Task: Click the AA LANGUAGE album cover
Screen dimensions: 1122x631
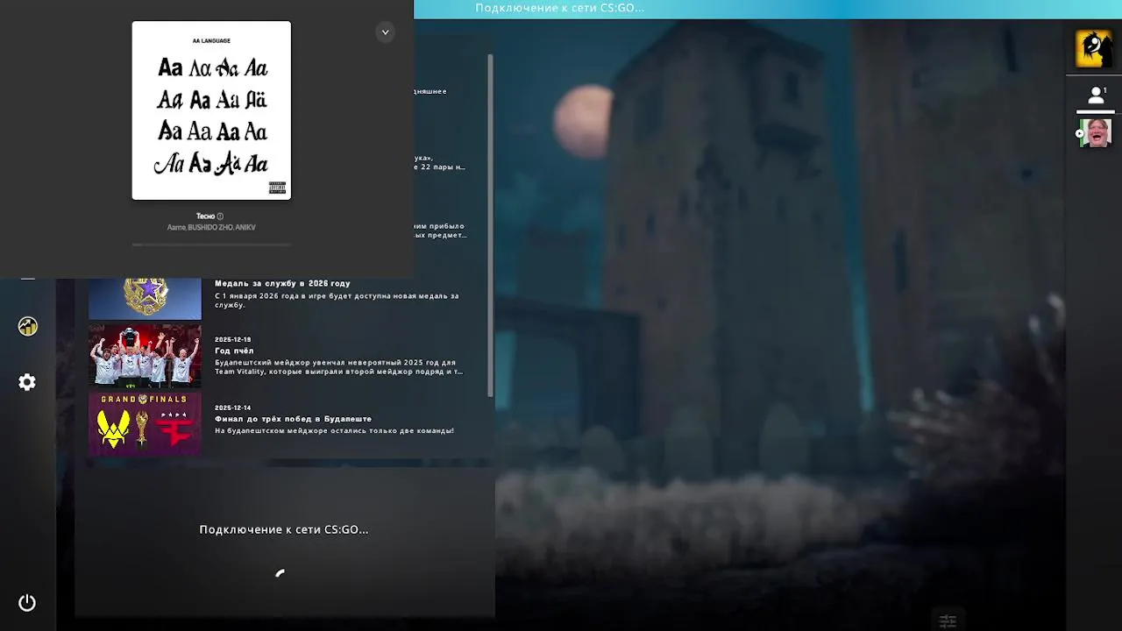Action: click(x=211, y=110)
